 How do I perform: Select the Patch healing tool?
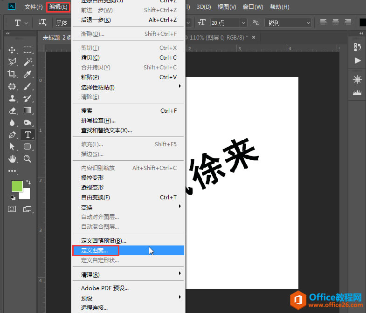(12, 86)
